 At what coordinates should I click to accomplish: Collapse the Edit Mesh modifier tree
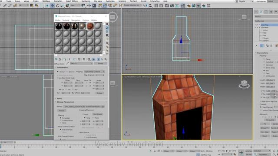click(259, 28)
